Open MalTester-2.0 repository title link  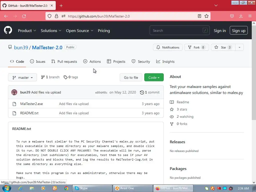pyautogui.click(x=47, y=47)
